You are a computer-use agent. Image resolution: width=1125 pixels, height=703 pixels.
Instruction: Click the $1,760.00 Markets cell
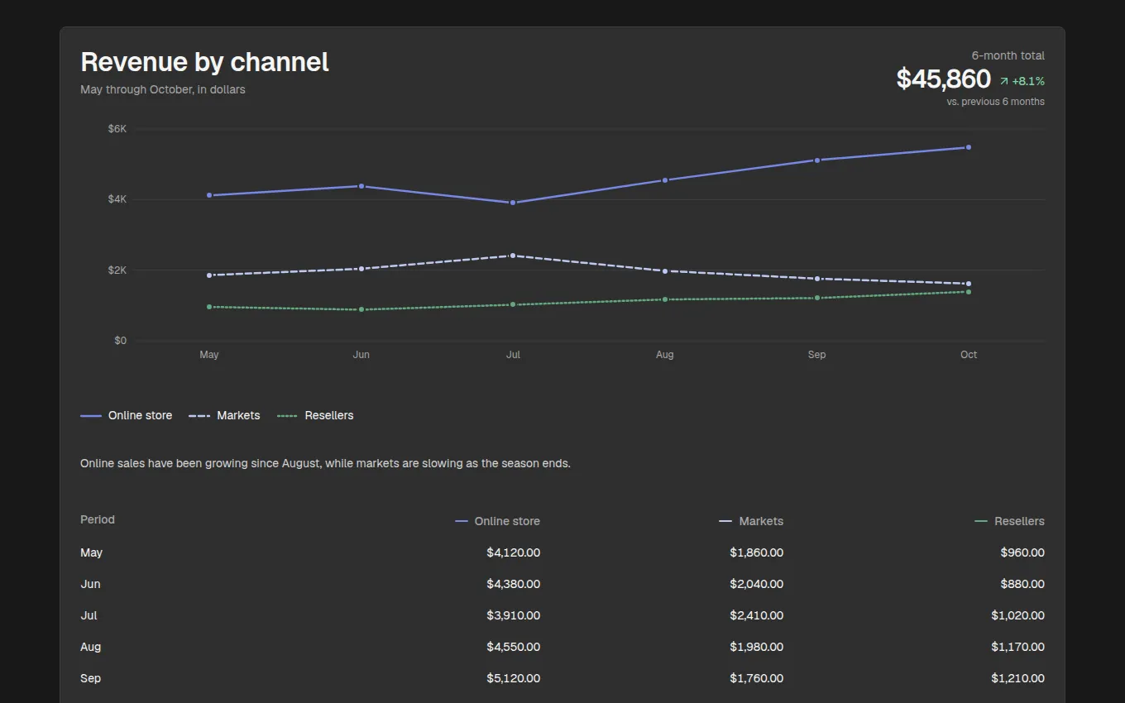[756, 678]
